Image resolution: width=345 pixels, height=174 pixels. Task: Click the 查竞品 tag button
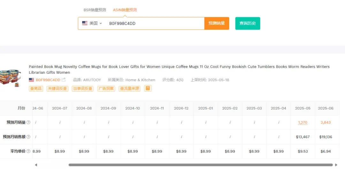coord(36,89)
